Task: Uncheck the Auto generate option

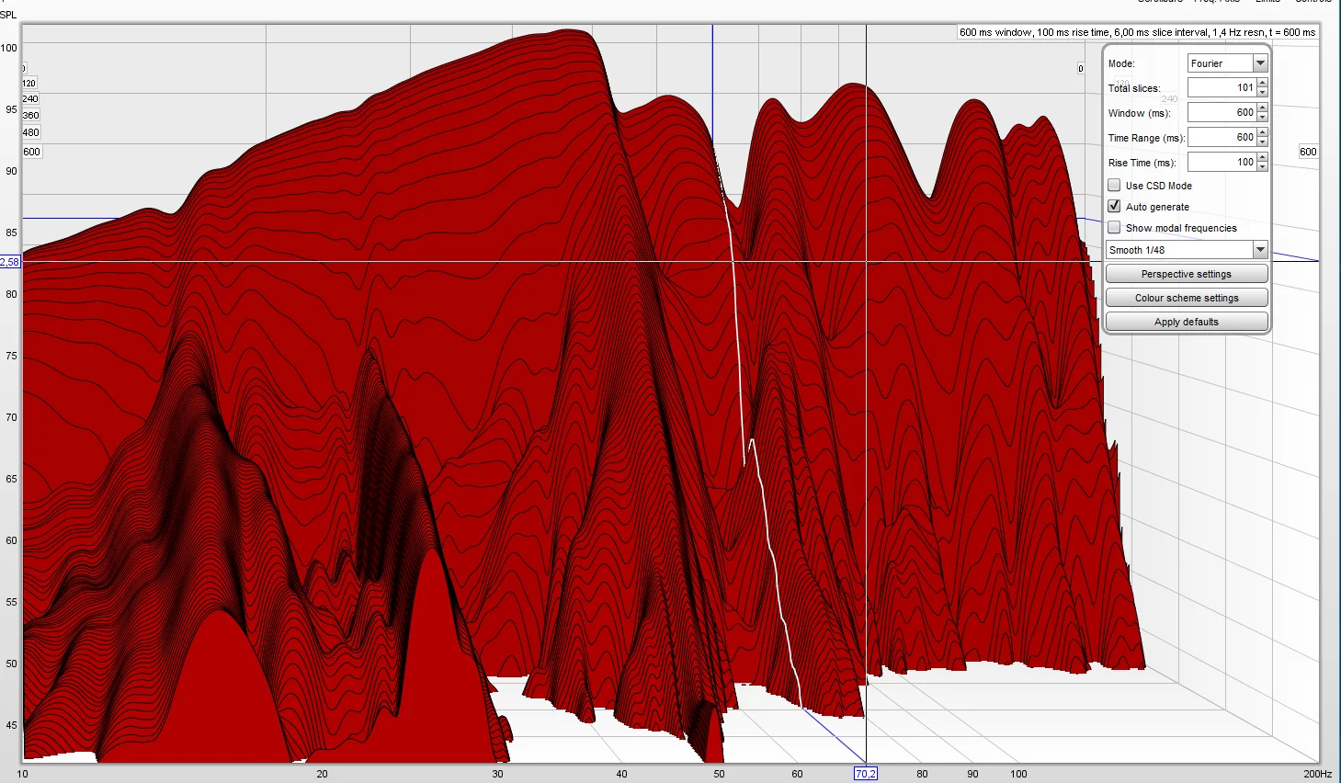Action: tap(1114, 206)
